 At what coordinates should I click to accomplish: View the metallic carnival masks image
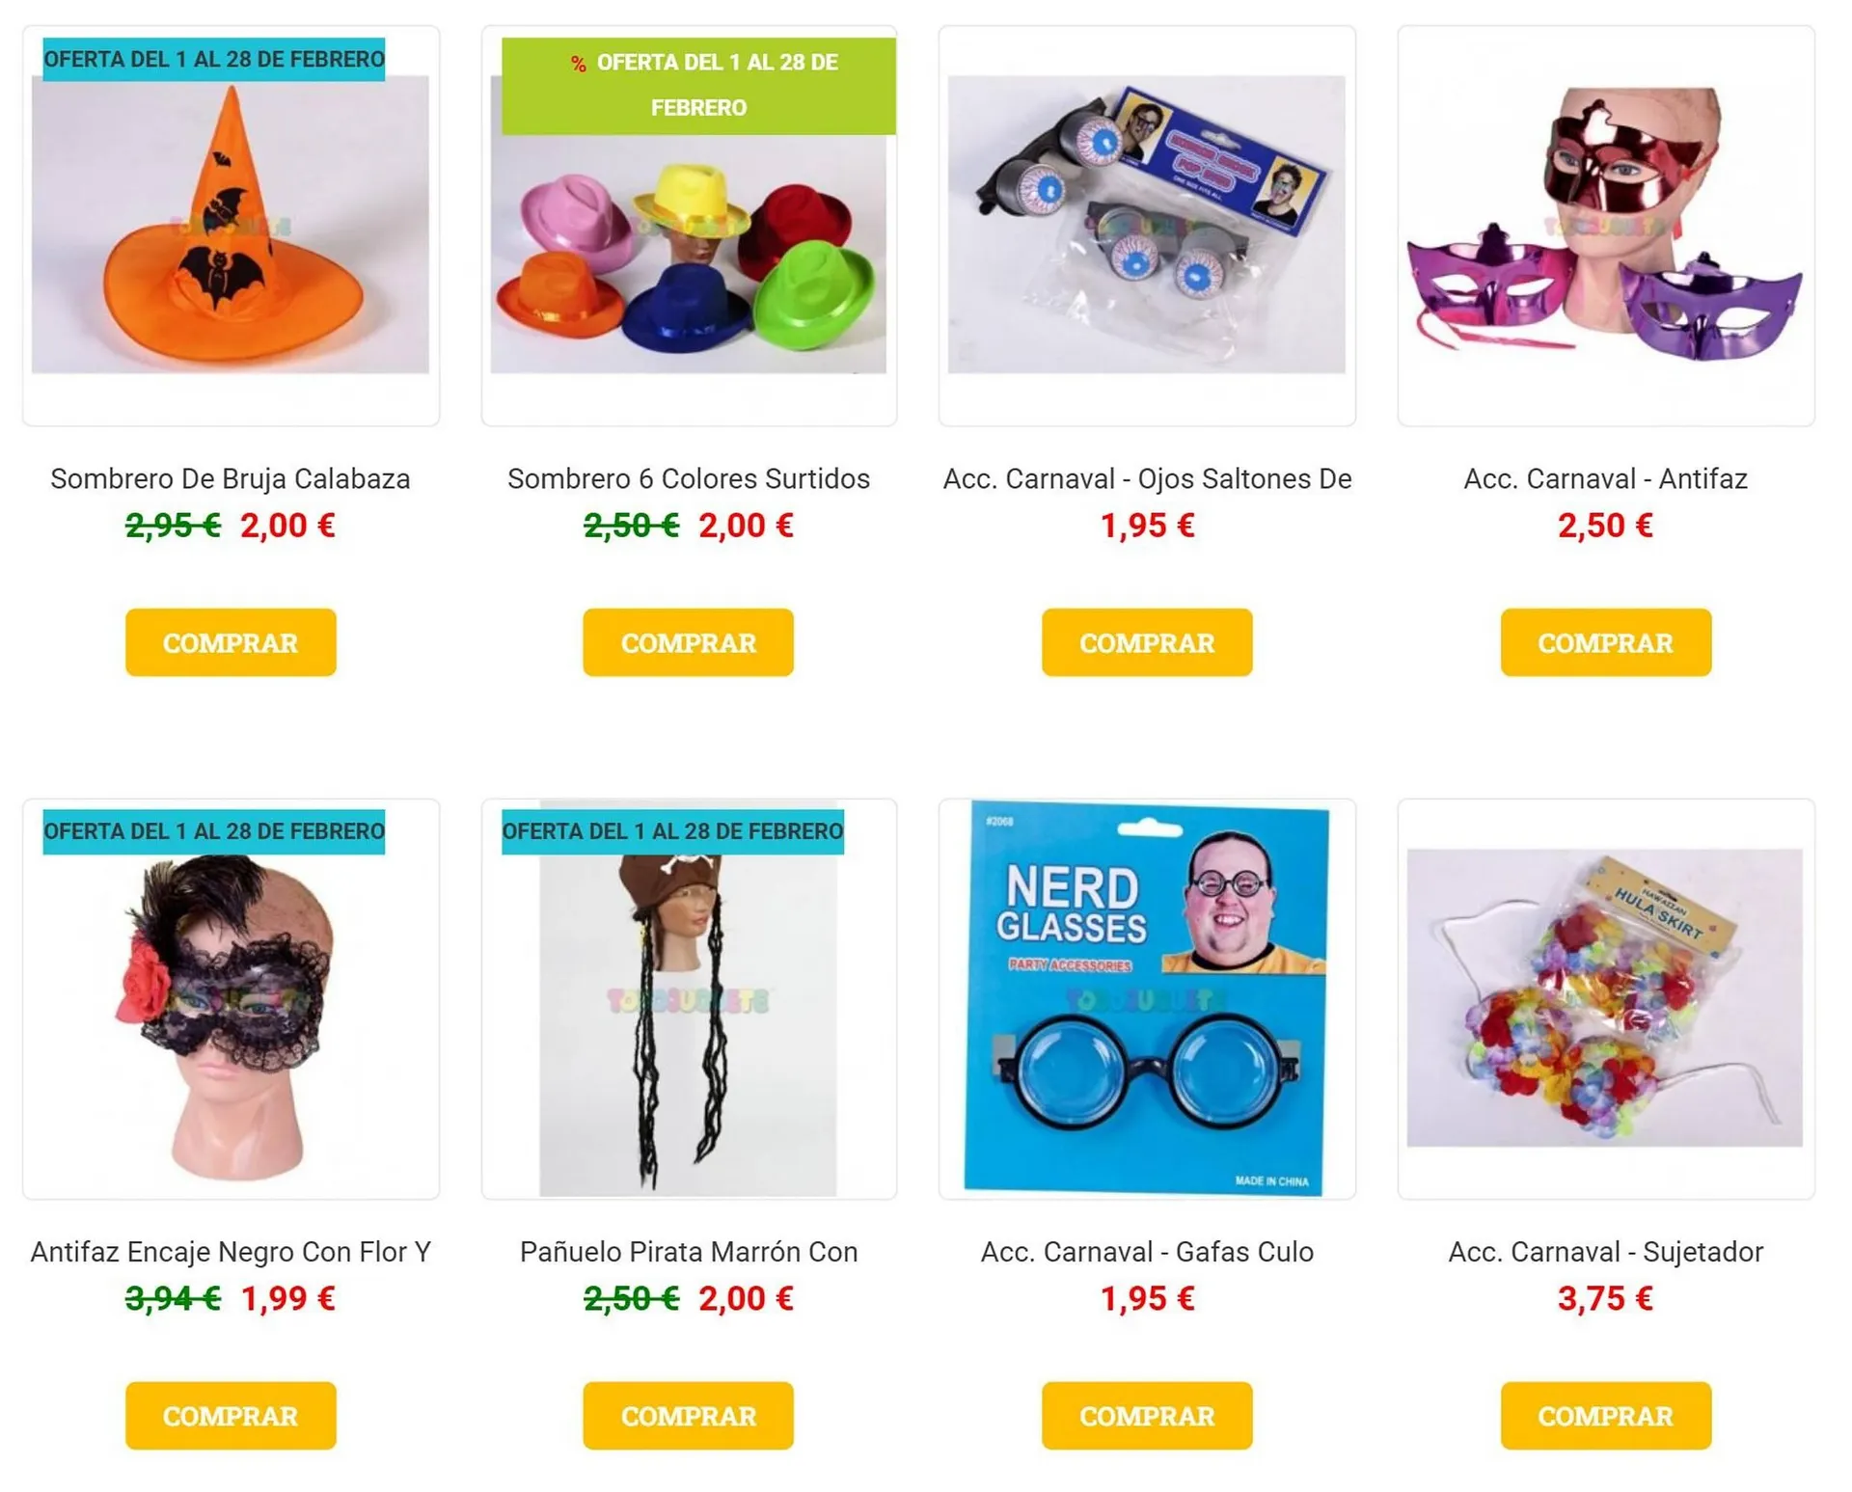(x=1605, y=225)
